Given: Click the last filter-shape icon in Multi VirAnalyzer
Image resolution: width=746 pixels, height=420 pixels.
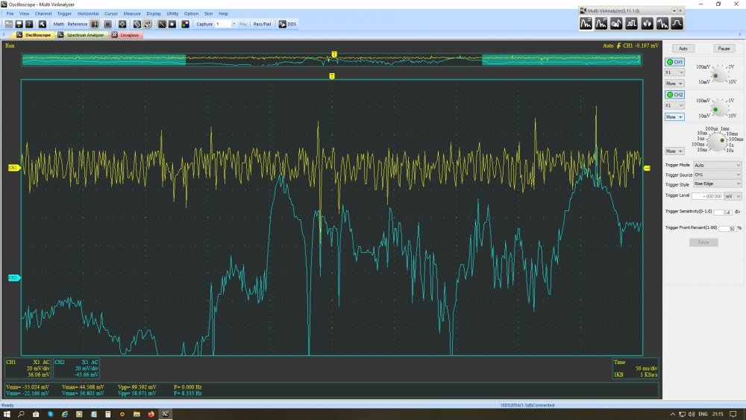Looking at the screenshot, I should click(677, 23).
